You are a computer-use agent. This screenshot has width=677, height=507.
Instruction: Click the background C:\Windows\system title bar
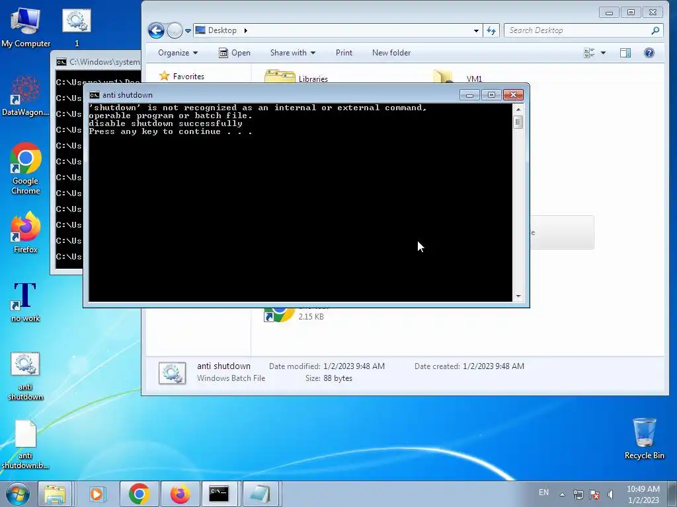click(x=99, y=62)
